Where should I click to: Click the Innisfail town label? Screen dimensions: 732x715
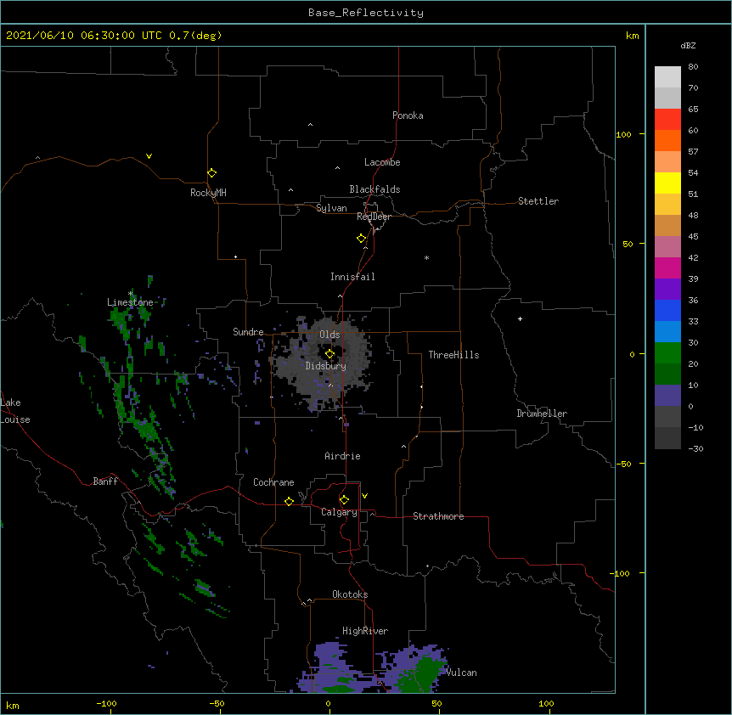[352, 277]
